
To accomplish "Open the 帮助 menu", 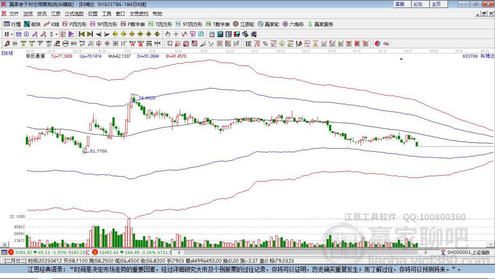I will pyautogui.click(x=157, y=14).
